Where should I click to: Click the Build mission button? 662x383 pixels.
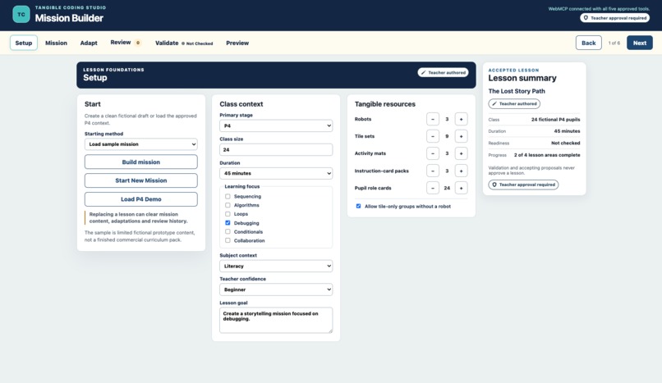tap(141, 162)
